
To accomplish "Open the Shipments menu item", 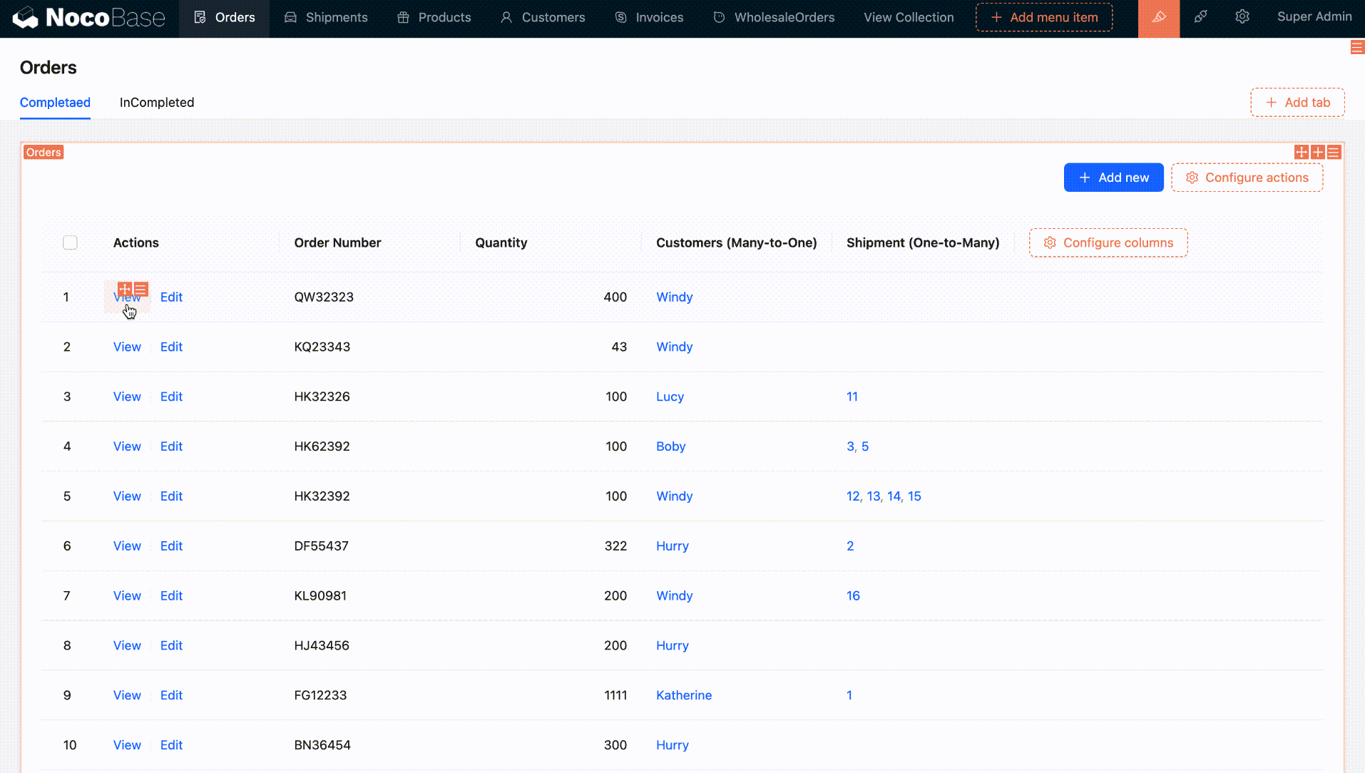I will 326,18.
